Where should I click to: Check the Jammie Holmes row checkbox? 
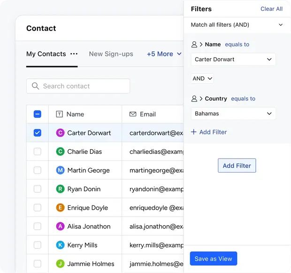point(37,264)
